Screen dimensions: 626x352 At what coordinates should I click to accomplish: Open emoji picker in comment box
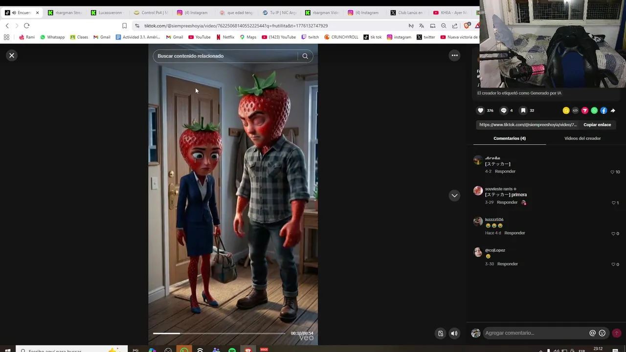[602, 333]
